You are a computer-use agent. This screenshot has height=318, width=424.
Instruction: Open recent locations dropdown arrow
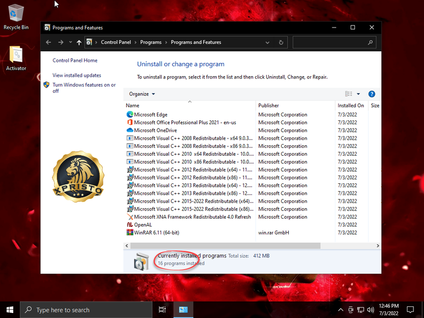pyautogui.click(x=70, y=42)
